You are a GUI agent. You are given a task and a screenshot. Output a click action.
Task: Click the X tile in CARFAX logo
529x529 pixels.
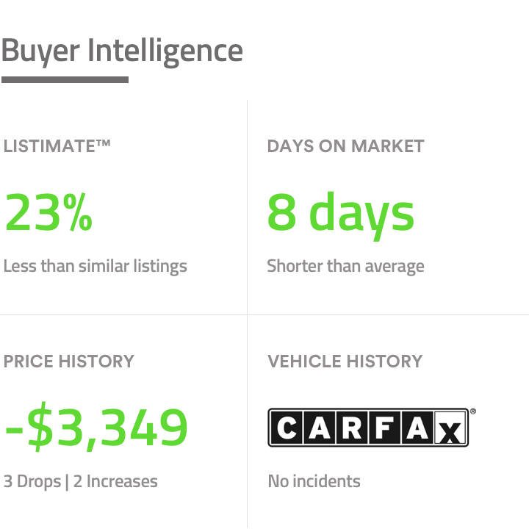tap(451, 429)
